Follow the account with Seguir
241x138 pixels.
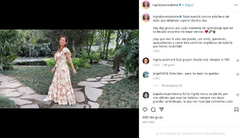pos(189,5)
